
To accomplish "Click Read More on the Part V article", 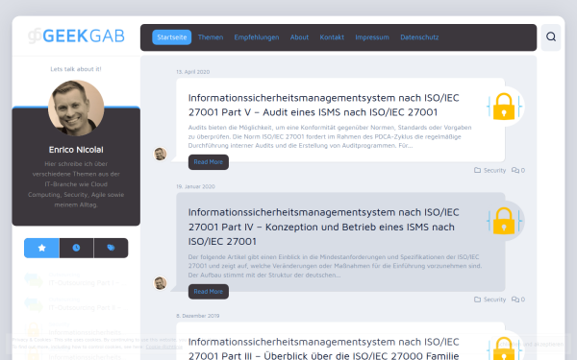I will click(209, 162).
